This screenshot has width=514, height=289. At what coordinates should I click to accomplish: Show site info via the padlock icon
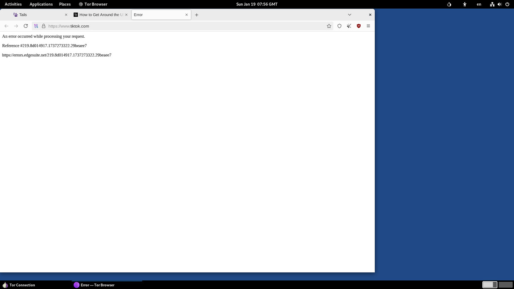[43, 26]
